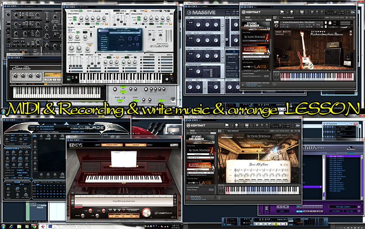Toggle the activate button in EZKeys window header
365x229 pixels.
click(x=68, y=140)
